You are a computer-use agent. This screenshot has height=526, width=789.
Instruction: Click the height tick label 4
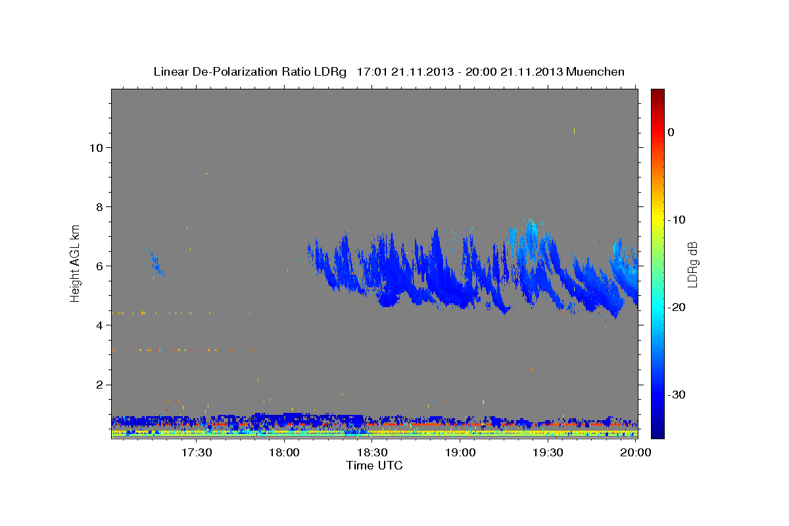99,325
